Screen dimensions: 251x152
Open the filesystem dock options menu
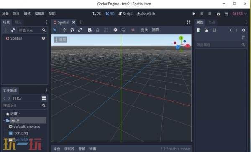[x=46, y=90]
